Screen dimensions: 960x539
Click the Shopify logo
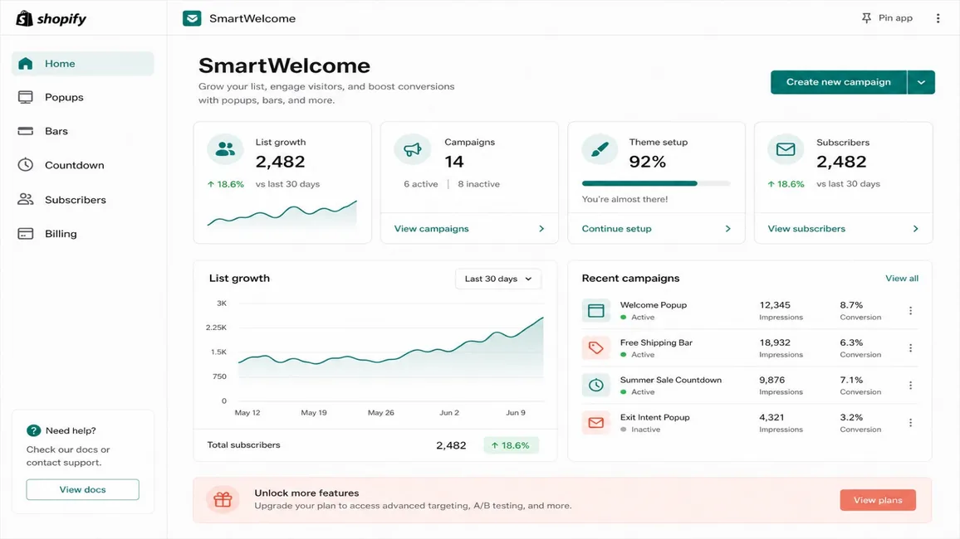coord(51,18)
